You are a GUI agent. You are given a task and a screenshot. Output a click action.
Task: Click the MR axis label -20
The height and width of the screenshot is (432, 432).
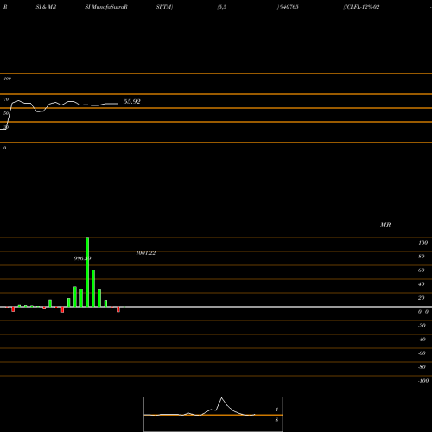(422, 326)
